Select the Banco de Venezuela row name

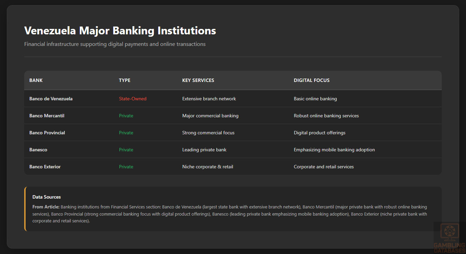point(51,99)
